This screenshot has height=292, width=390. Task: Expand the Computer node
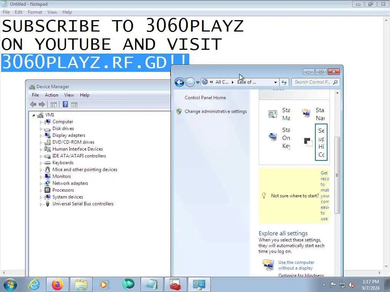tap(41, 122)
